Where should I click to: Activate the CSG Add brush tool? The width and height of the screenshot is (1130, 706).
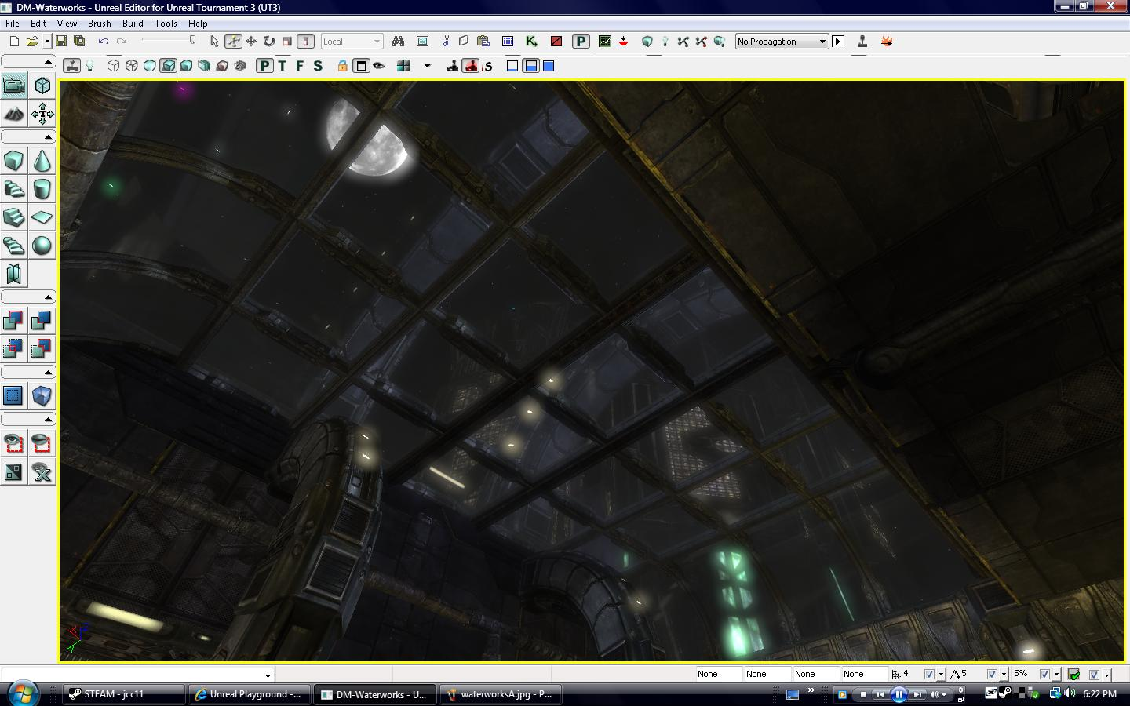[13, 320]
